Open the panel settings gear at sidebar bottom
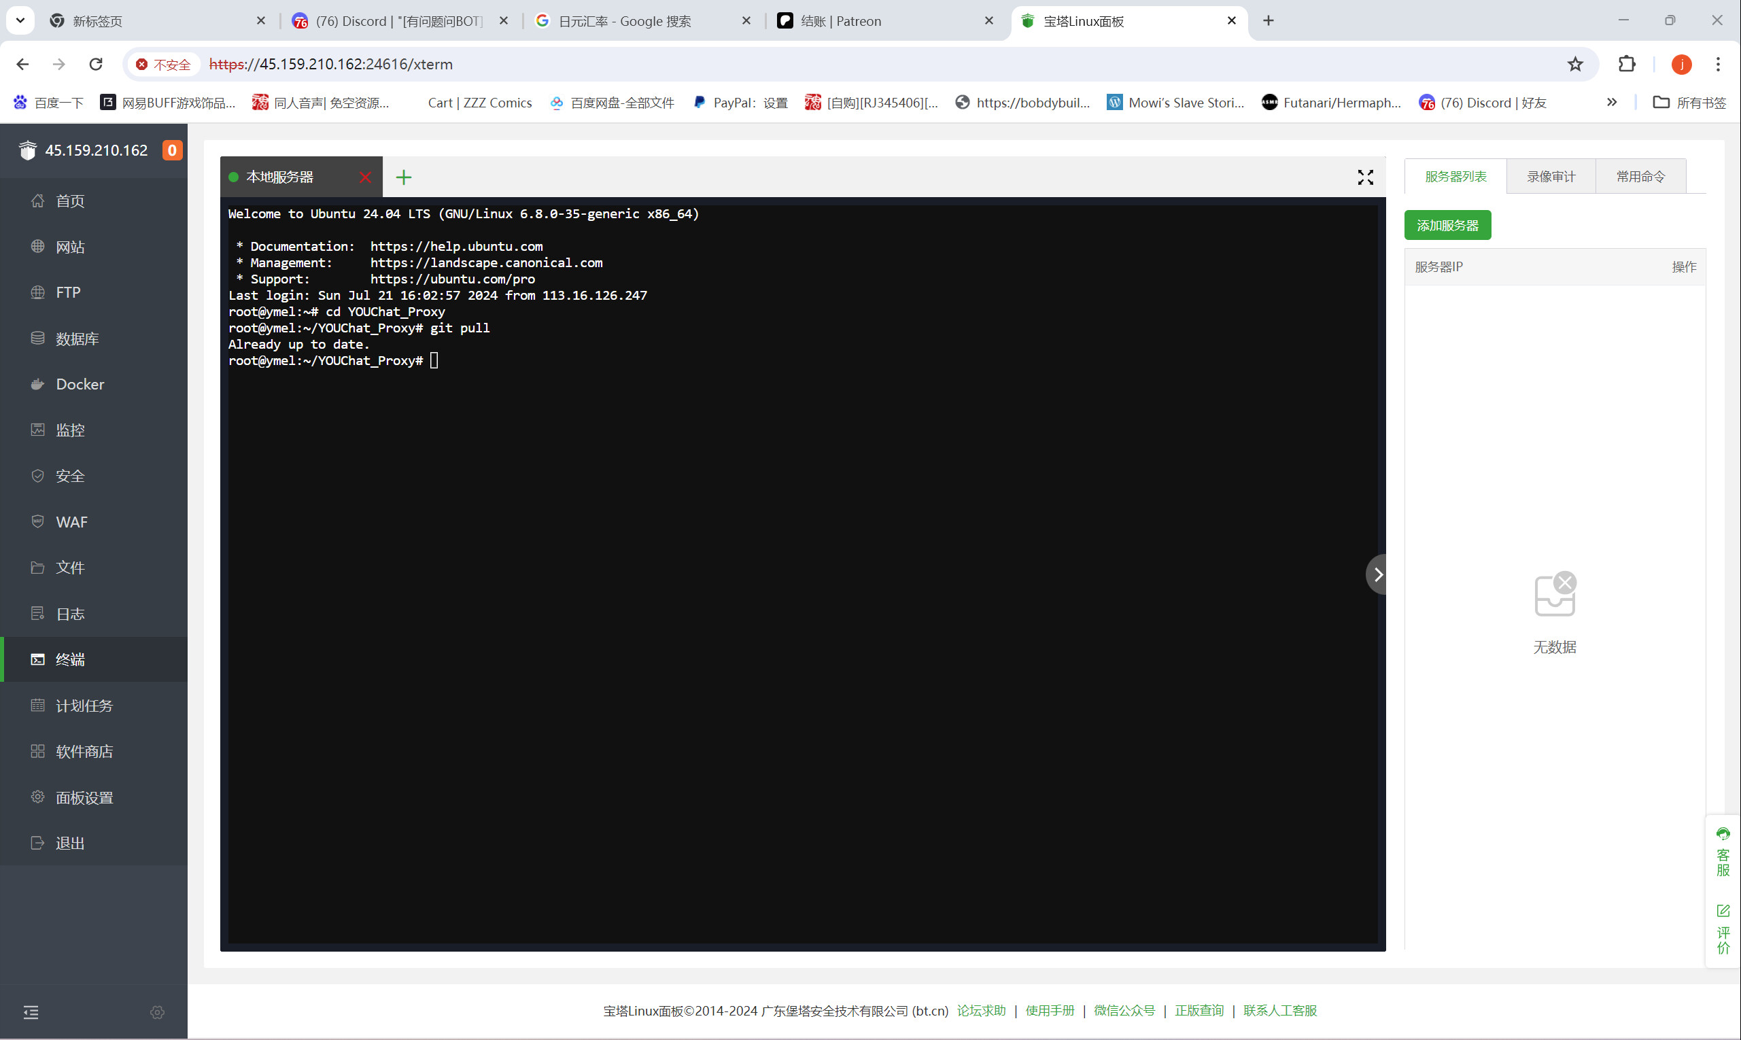Screen dimensions: 1741x1040 point(157,1012)
